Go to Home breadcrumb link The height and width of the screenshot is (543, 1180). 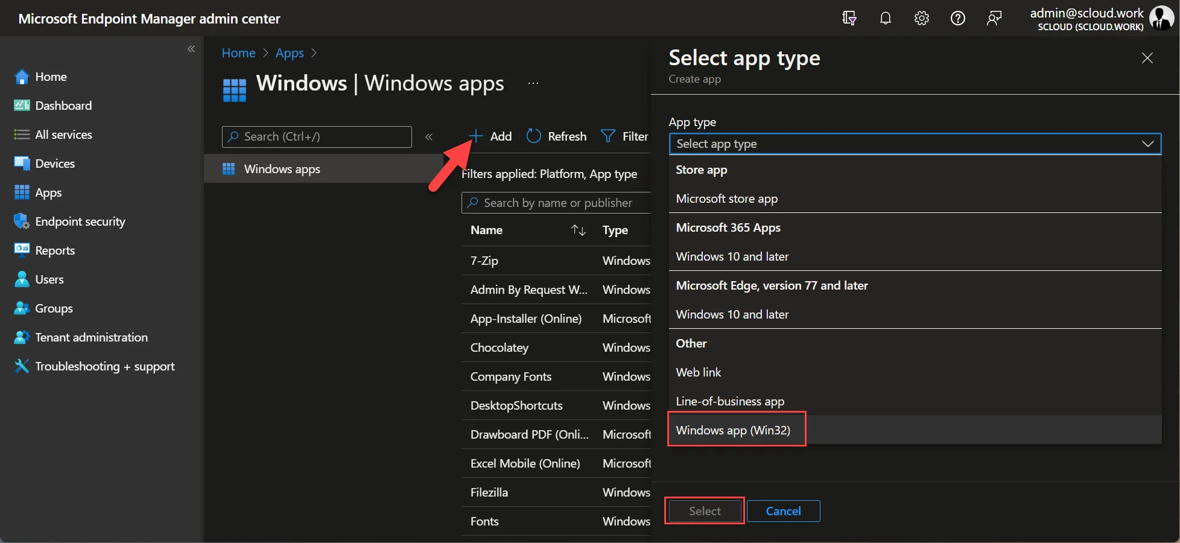click(238, 53)
